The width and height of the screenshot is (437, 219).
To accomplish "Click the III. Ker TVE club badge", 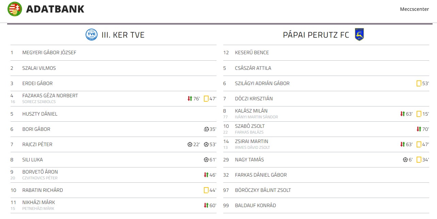I will point(91,35).
